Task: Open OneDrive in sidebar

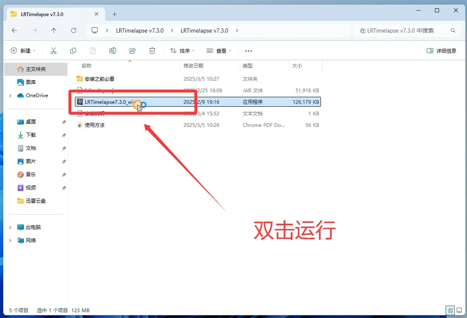Action: (36, 96)
